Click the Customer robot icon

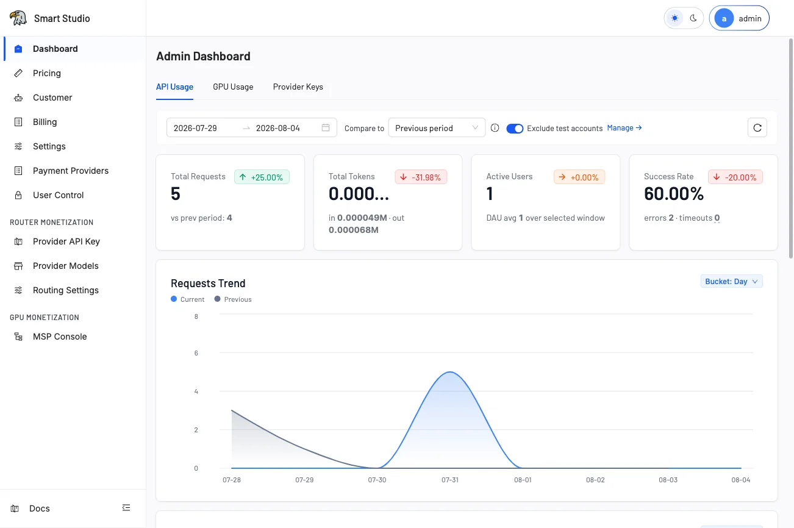18,98
